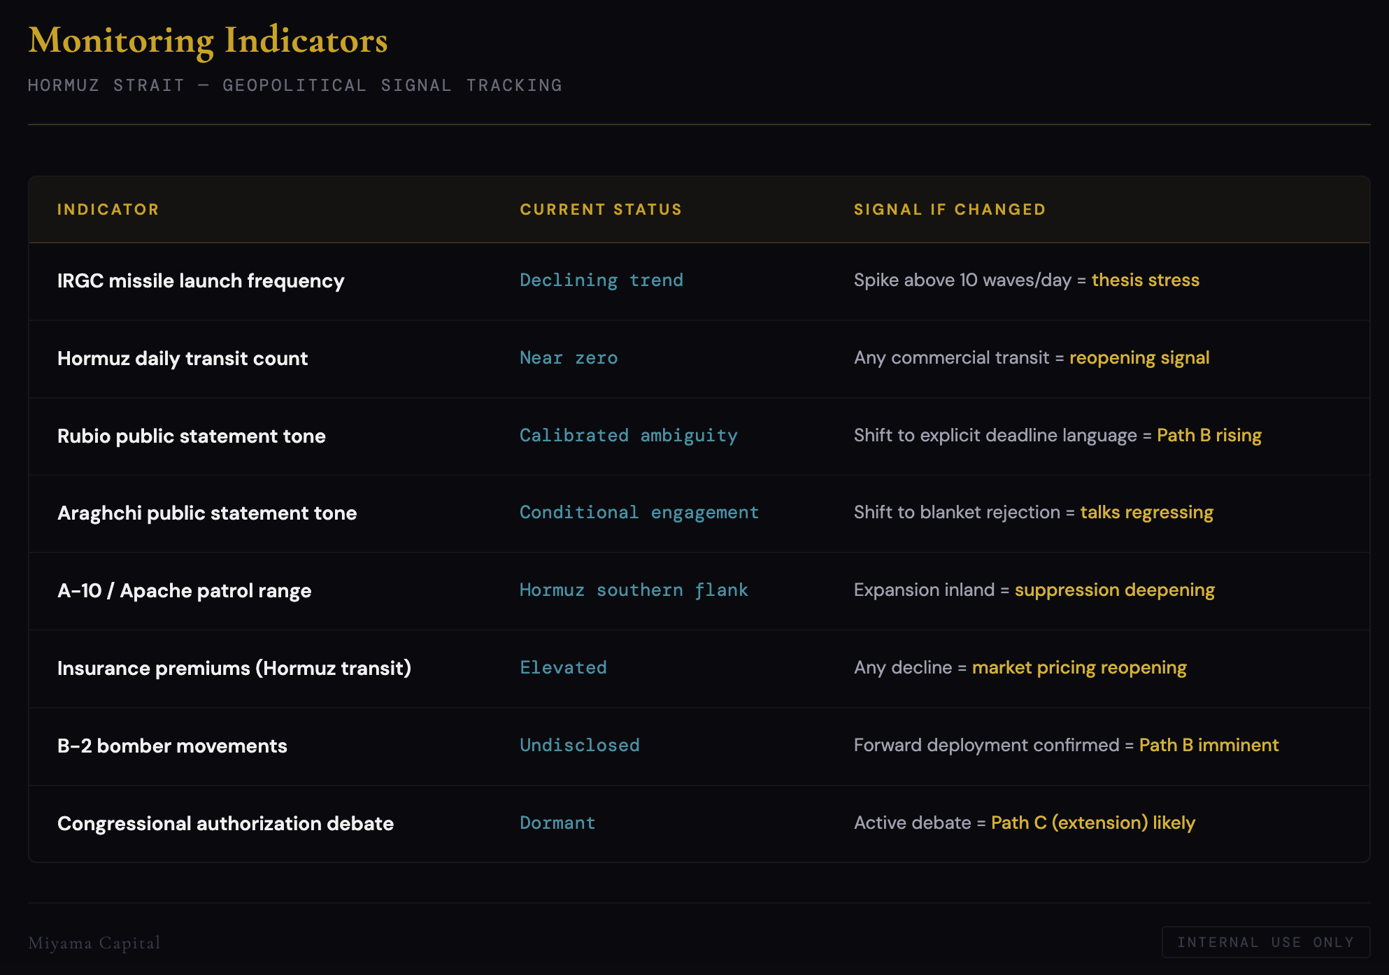Click the Conditional engagement status

(639, 513)
